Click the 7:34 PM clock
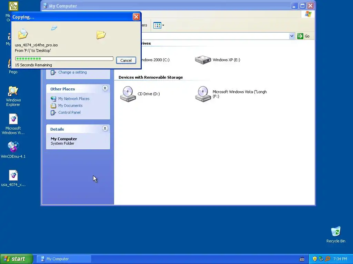 tap(340, 259)
